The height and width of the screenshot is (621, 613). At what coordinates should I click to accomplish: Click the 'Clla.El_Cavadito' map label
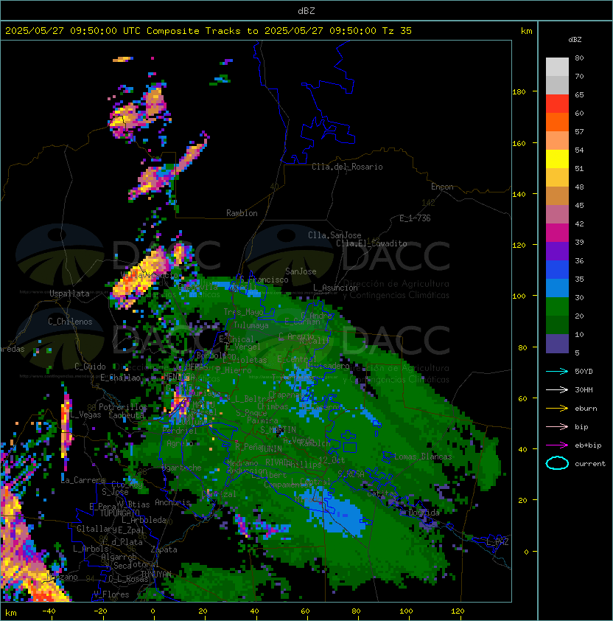click(371, 243)
